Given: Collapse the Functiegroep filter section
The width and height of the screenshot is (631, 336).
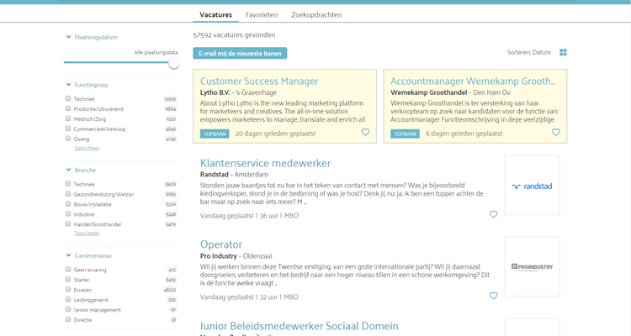Looking at the screenshot, I should pyautogui.click(x=68, y=85).
